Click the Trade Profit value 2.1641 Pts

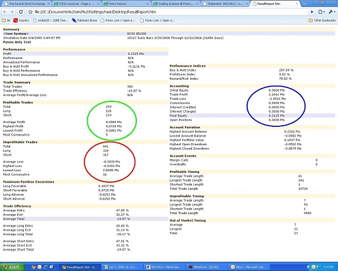pyautogui.click(x=276, y=94)
